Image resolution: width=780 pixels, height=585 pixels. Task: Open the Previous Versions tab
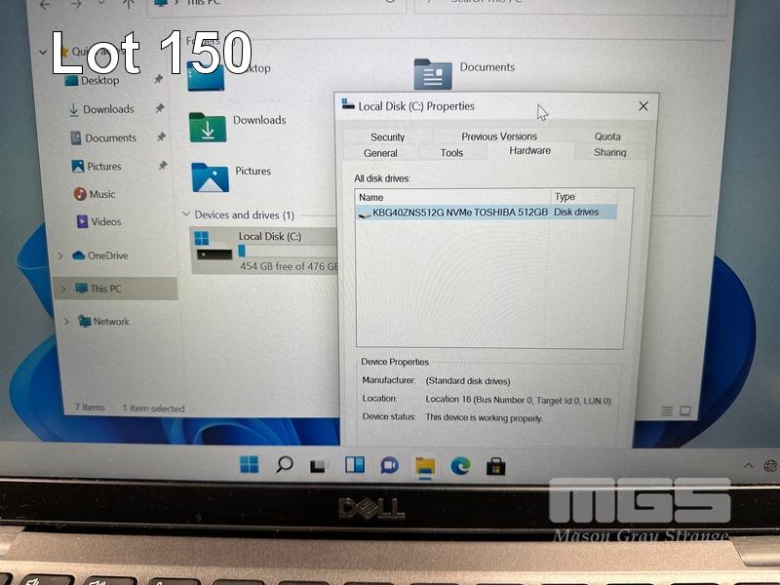click(x=499, y=136)
